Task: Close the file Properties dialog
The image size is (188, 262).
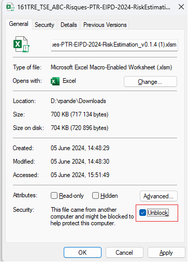Action: (x=181, y=7)
